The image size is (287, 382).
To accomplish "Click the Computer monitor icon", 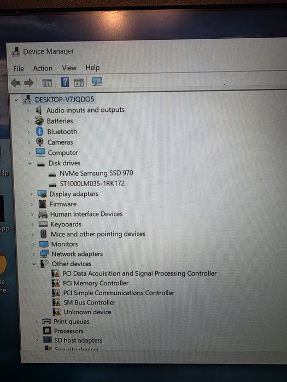I will coord(40,152).
